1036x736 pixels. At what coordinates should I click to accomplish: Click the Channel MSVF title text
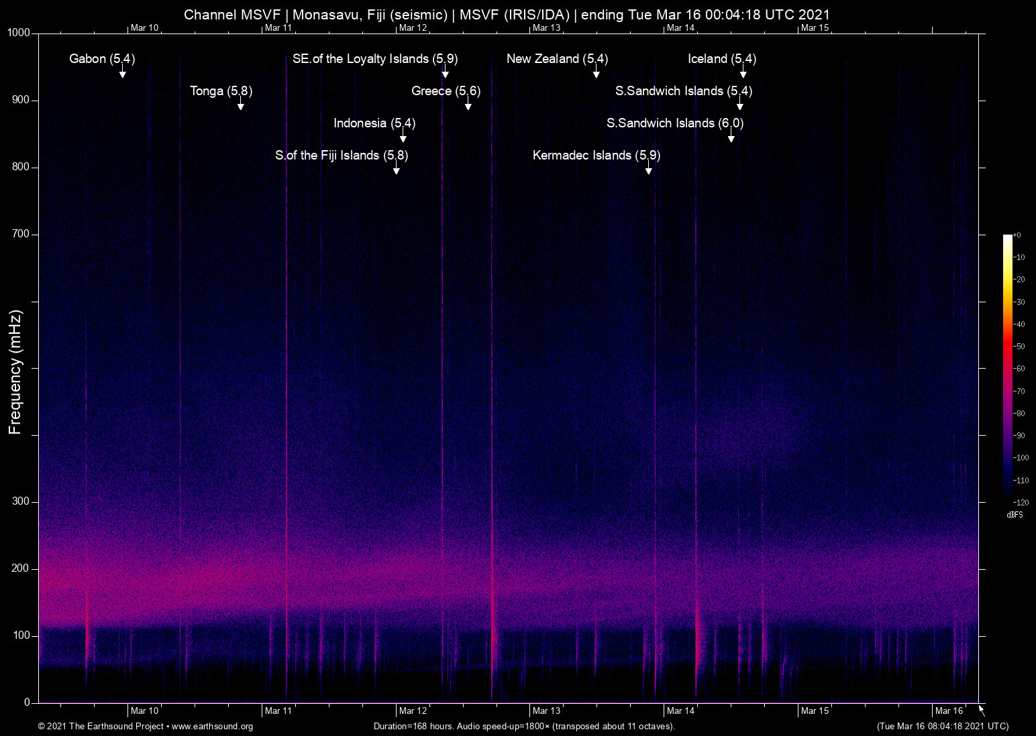508,14
